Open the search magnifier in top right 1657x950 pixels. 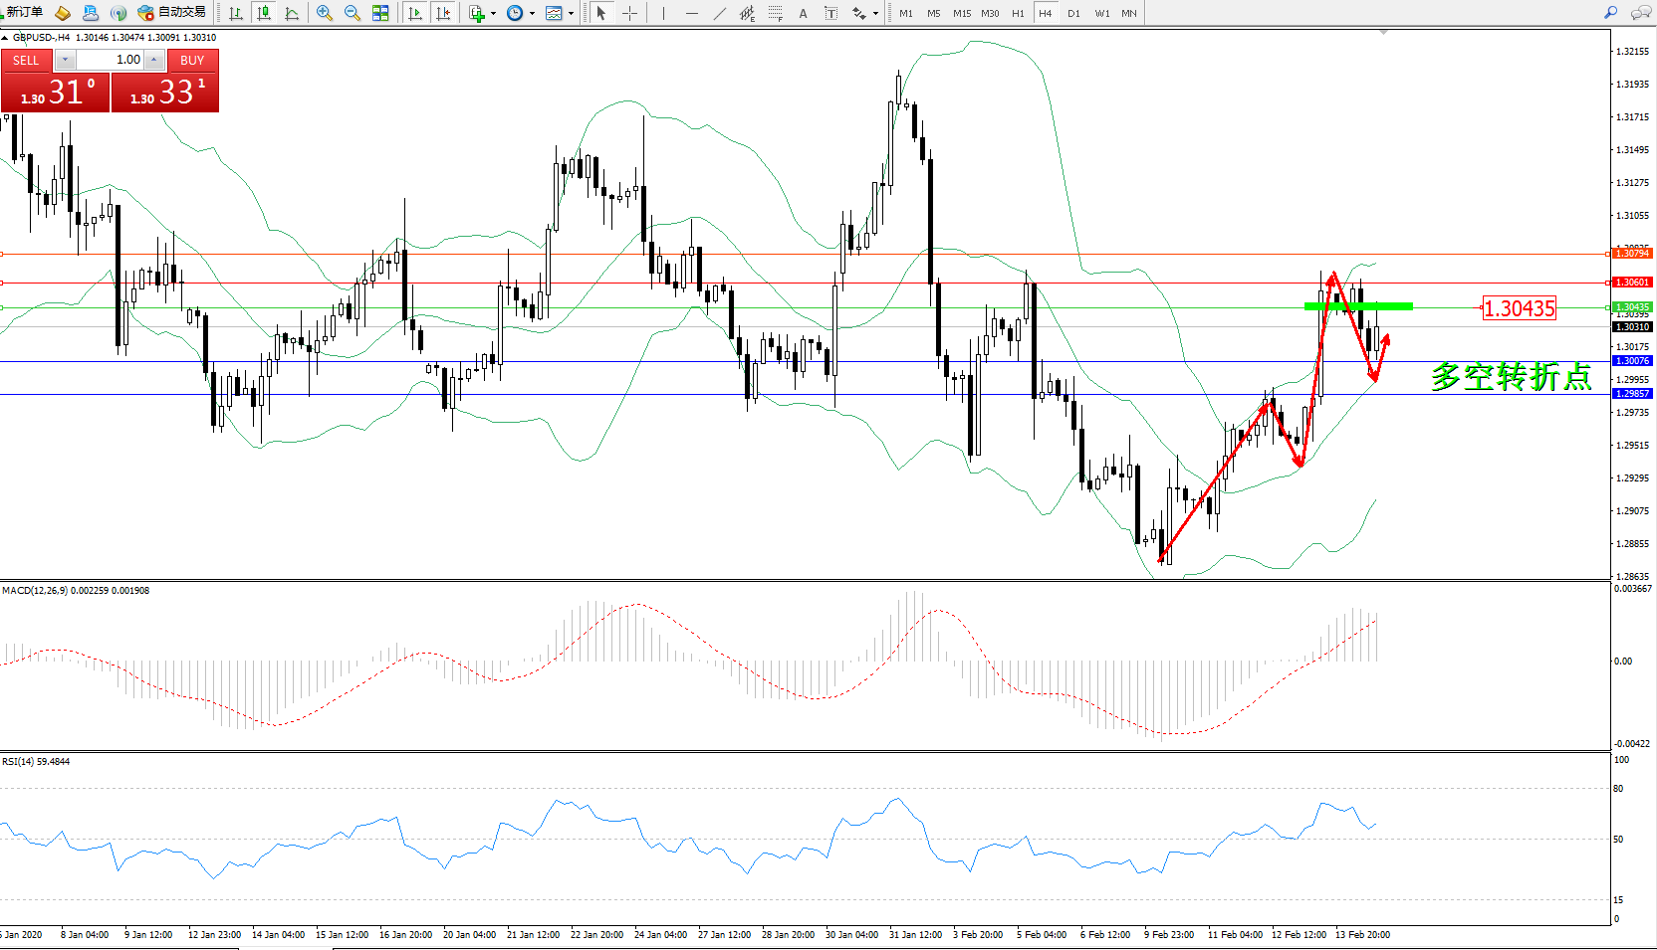[1610, 13]
